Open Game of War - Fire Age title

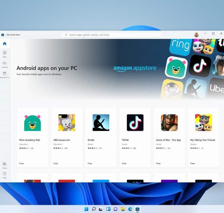click(x=168, y=140)
